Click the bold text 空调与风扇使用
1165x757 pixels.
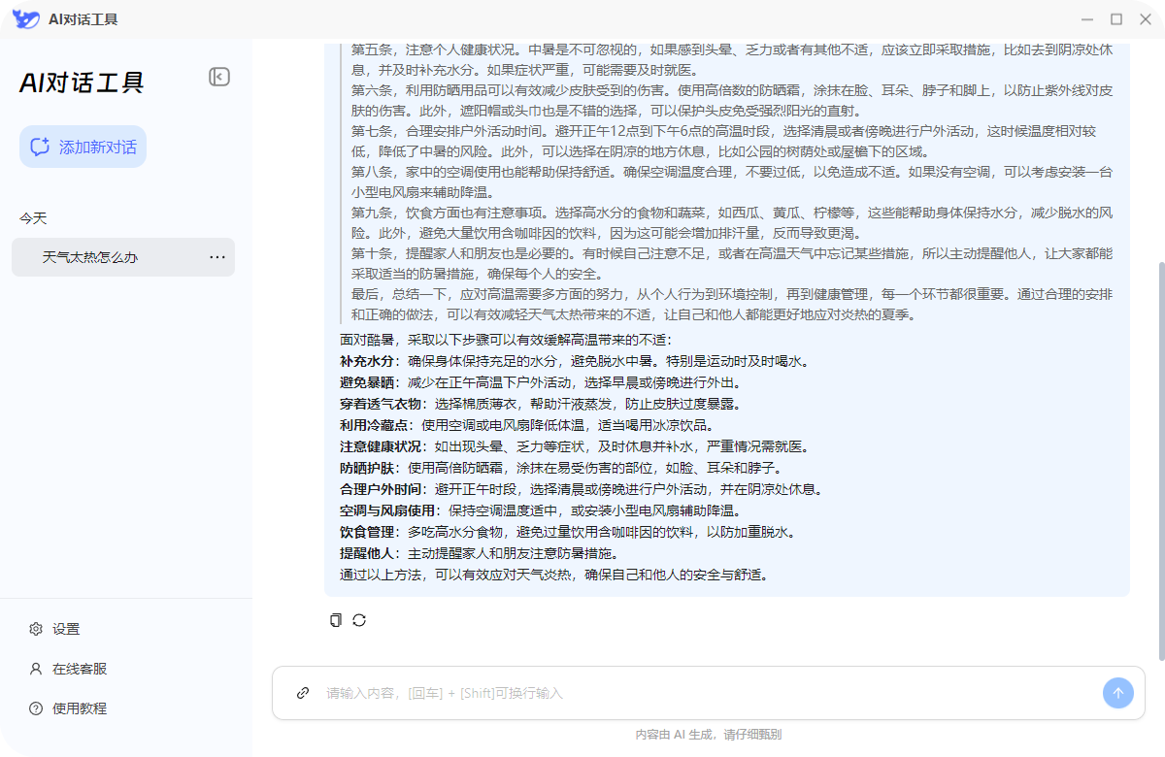[x=387, y=510]
